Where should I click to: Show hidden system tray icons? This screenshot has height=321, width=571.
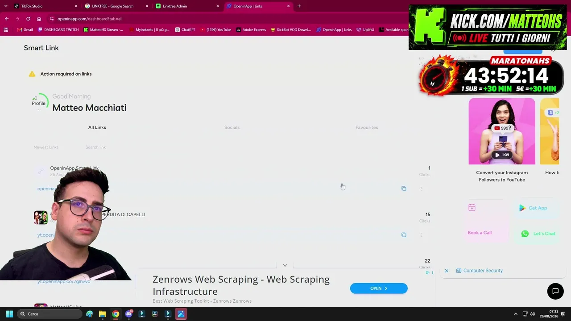tap(516, 314)
